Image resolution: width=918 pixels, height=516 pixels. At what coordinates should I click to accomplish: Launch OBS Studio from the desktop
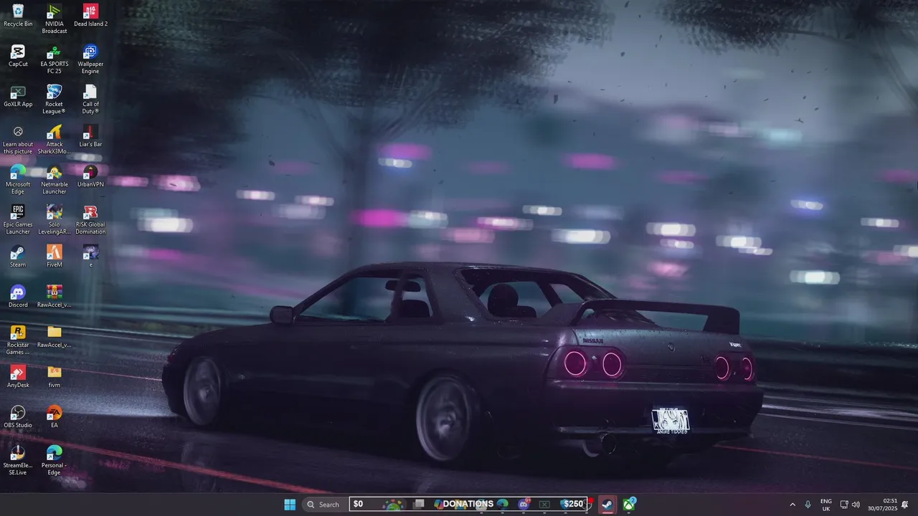coord(18,416)
